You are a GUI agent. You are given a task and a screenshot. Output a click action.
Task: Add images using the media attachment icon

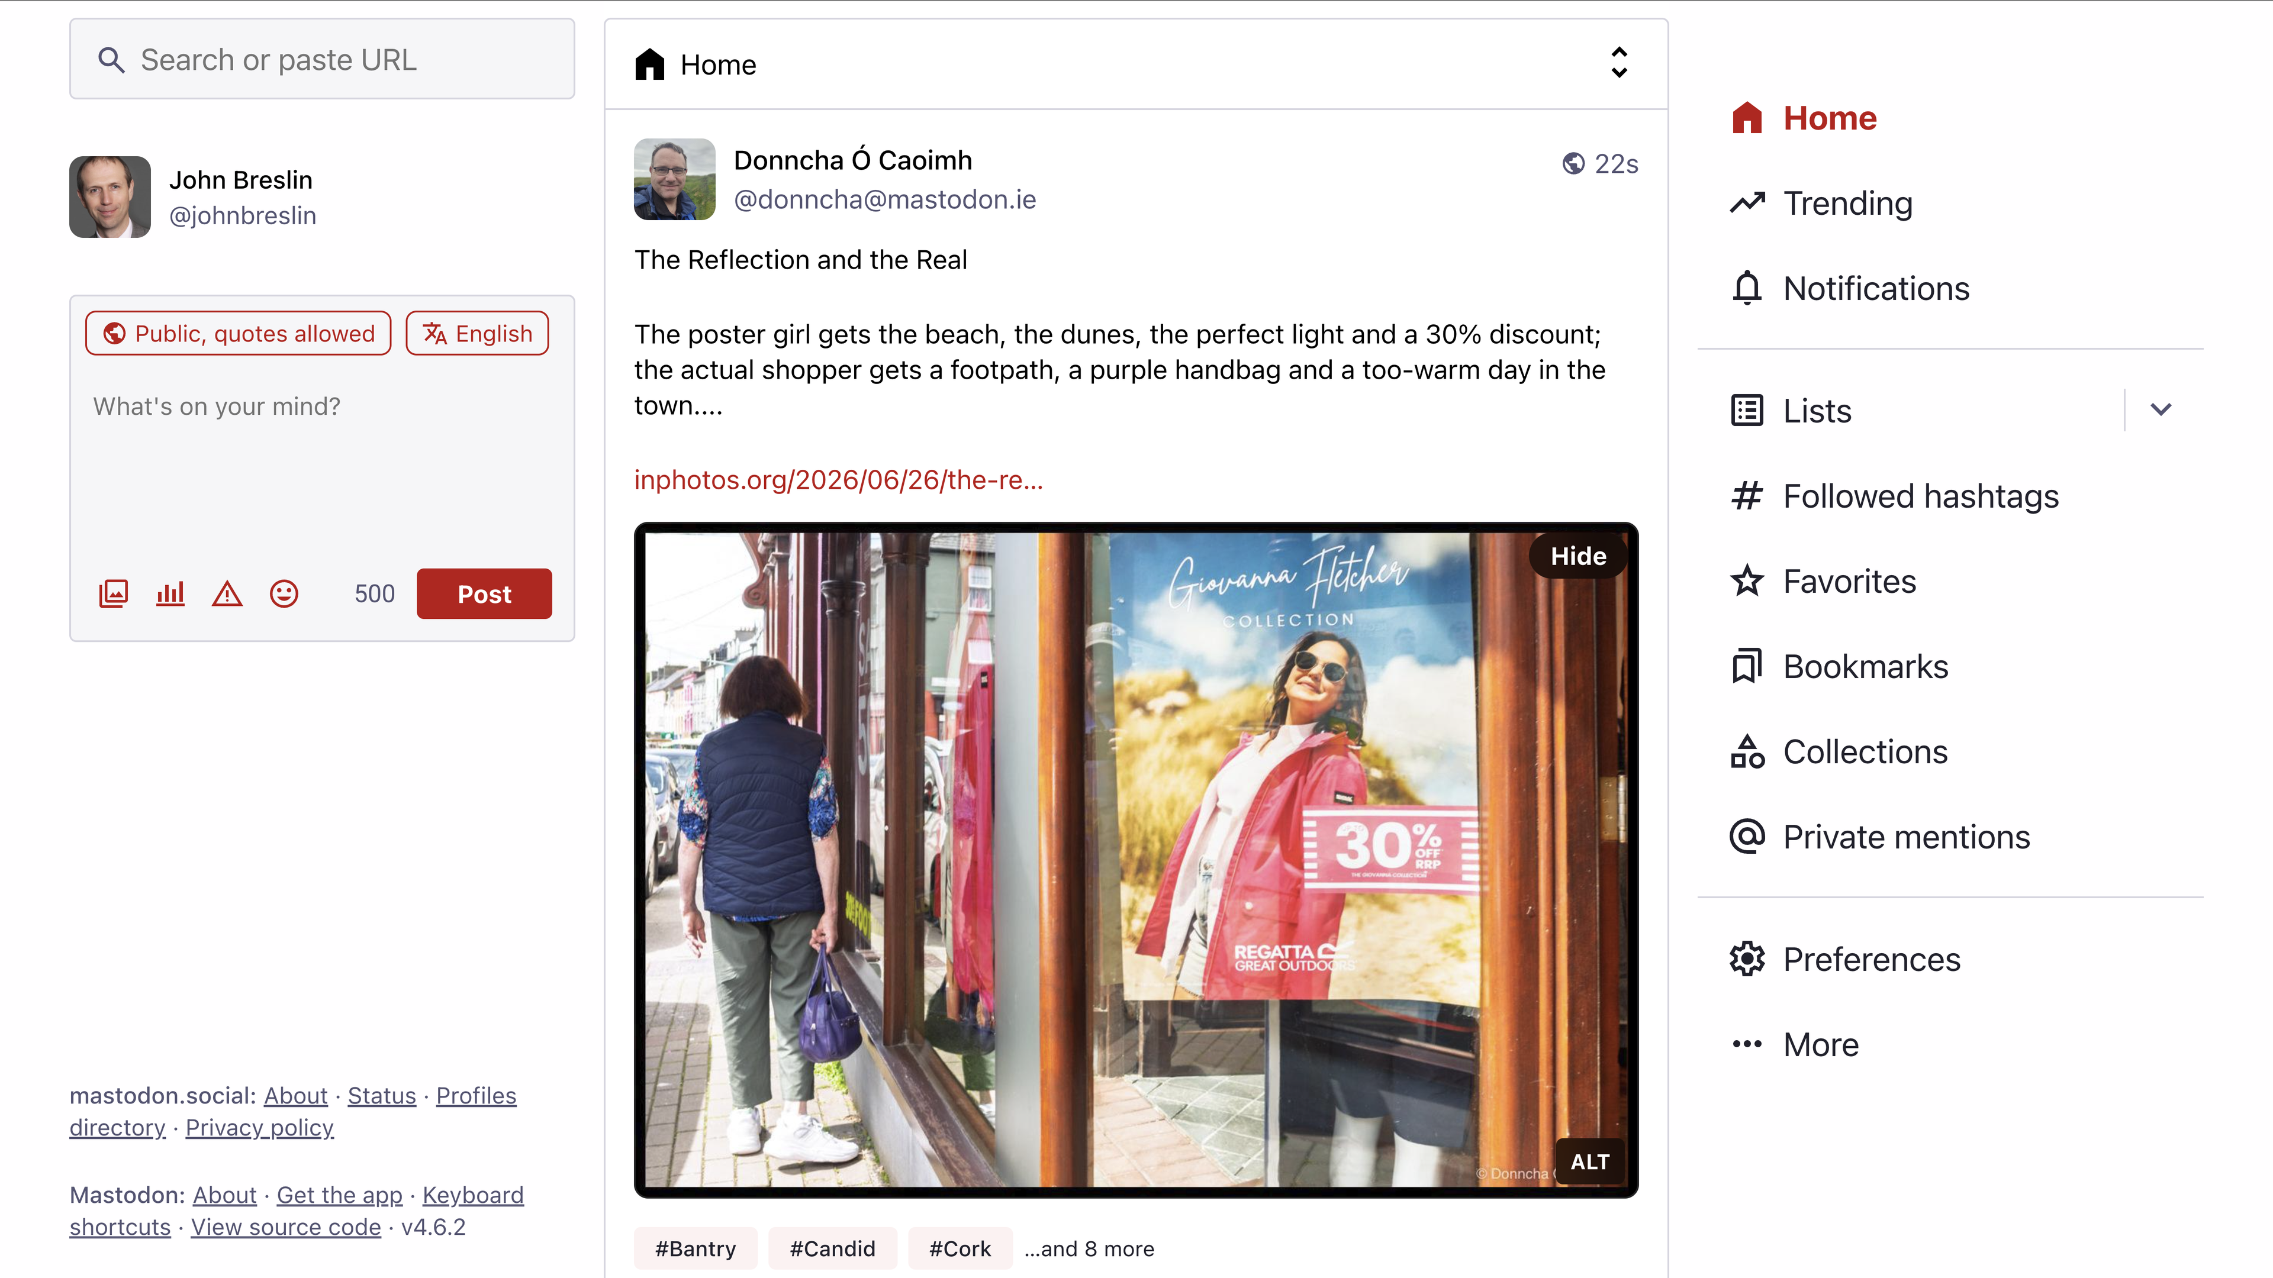tap(114, 593)
